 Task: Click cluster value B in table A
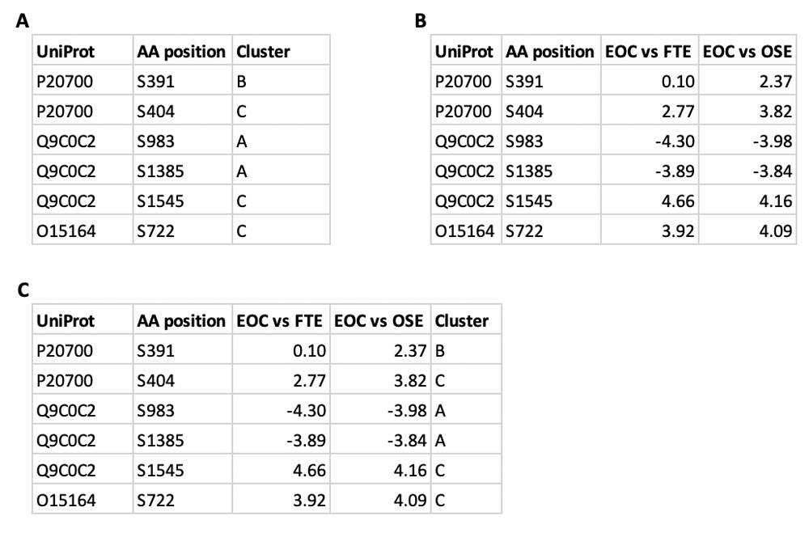tap(241, 82)
